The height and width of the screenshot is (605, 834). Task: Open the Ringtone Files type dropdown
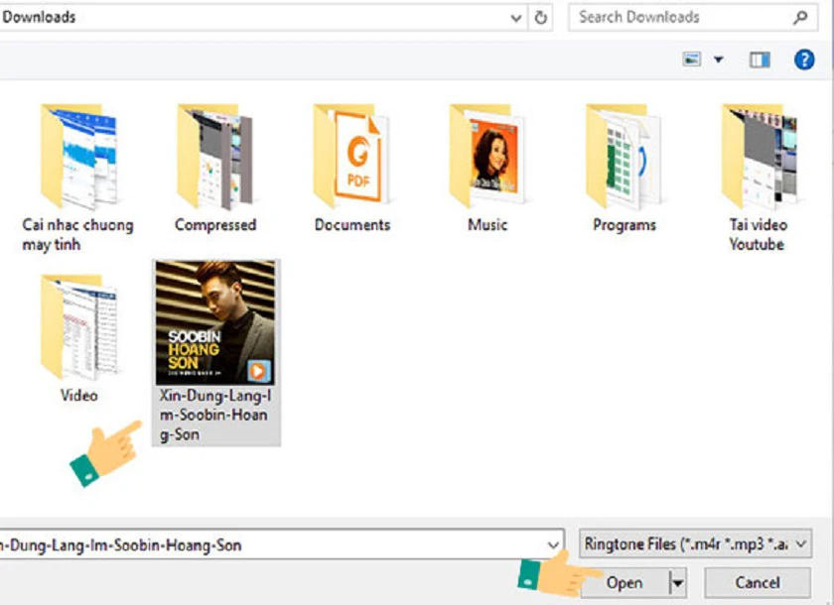point(695,544)
